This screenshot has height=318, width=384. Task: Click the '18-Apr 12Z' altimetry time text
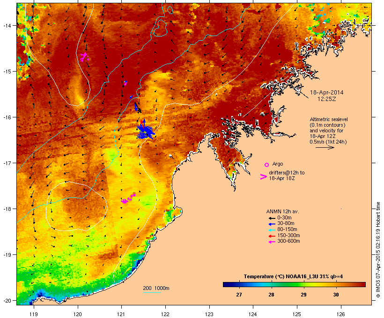[x=323, y=136]
